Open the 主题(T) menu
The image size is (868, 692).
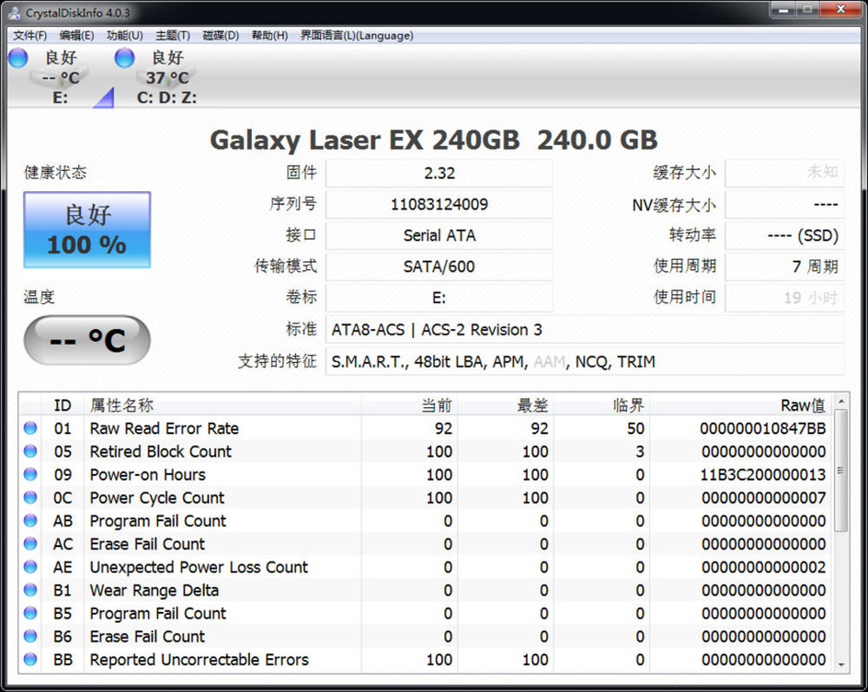pyautogui.click(x=173, y=36)
